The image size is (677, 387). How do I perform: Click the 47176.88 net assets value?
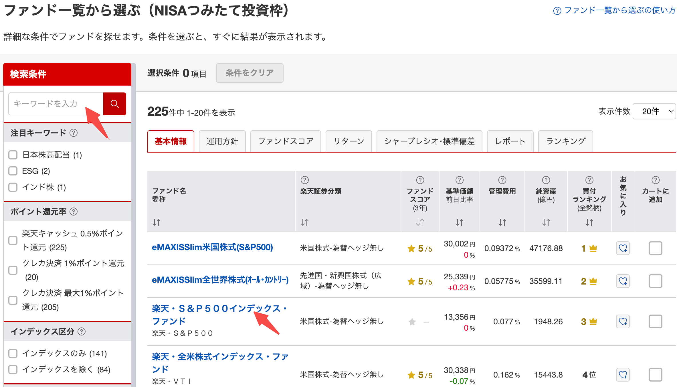[x=546, y=248]
